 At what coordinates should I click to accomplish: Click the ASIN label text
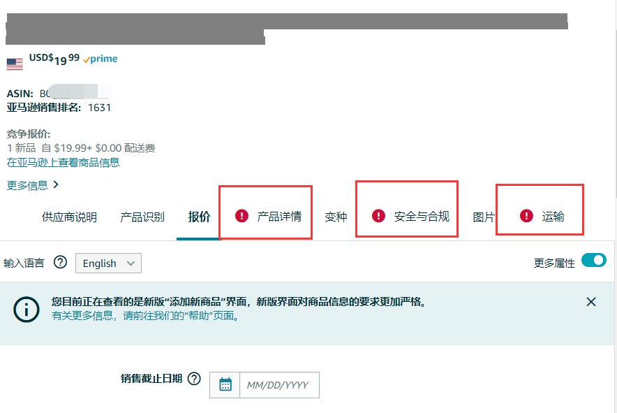tap(20, 94)
